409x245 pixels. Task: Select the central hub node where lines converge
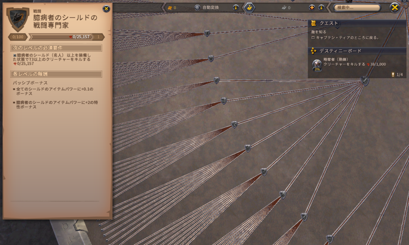tap(365, 81)
